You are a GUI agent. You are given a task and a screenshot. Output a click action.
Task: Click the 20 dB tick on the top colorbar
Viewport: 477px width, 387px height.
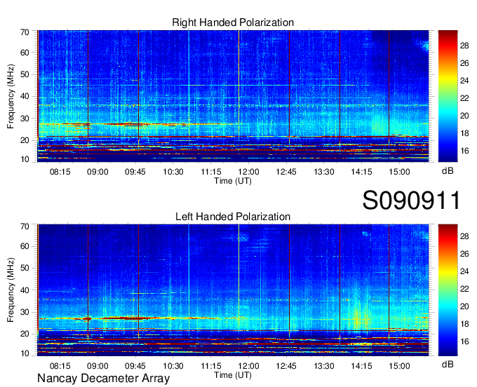coord(464,116)
